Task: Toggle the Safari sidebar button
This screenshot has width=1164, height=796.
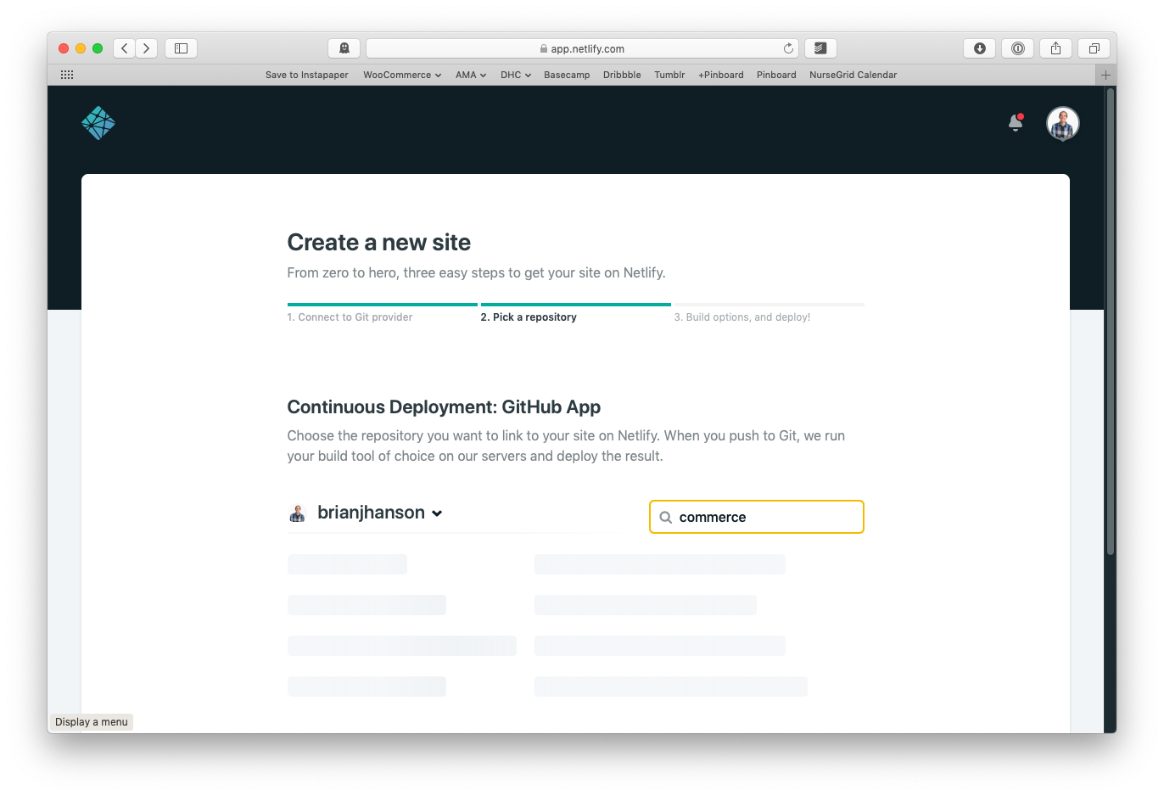Action: click(x=181, y=48)
